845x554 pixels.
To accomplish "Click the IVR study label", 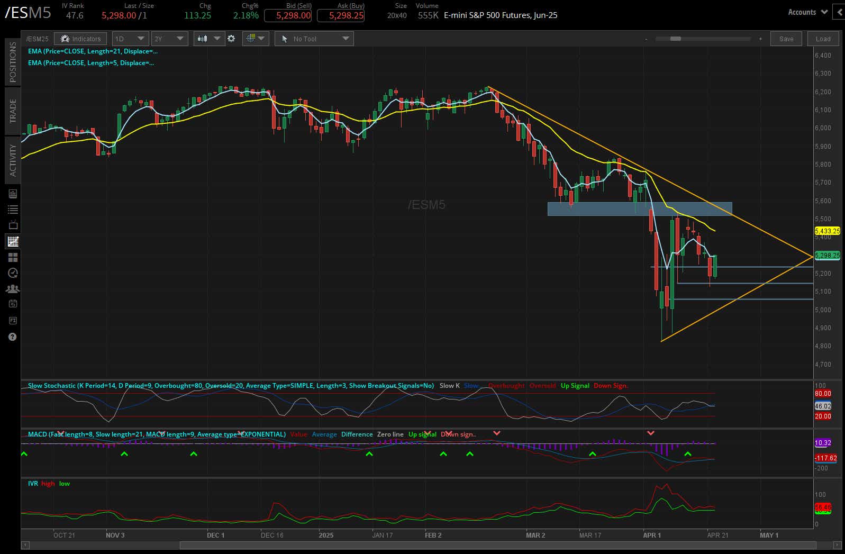I will pos(33,484).
